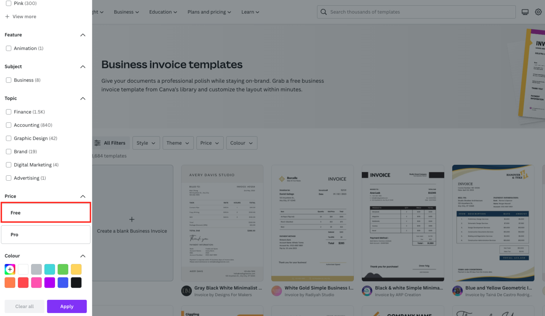This screenshot has height=316, width=545.
Task: Open the Plans and pricing menu
Action: pyautogui.click(x=209, y=12)
